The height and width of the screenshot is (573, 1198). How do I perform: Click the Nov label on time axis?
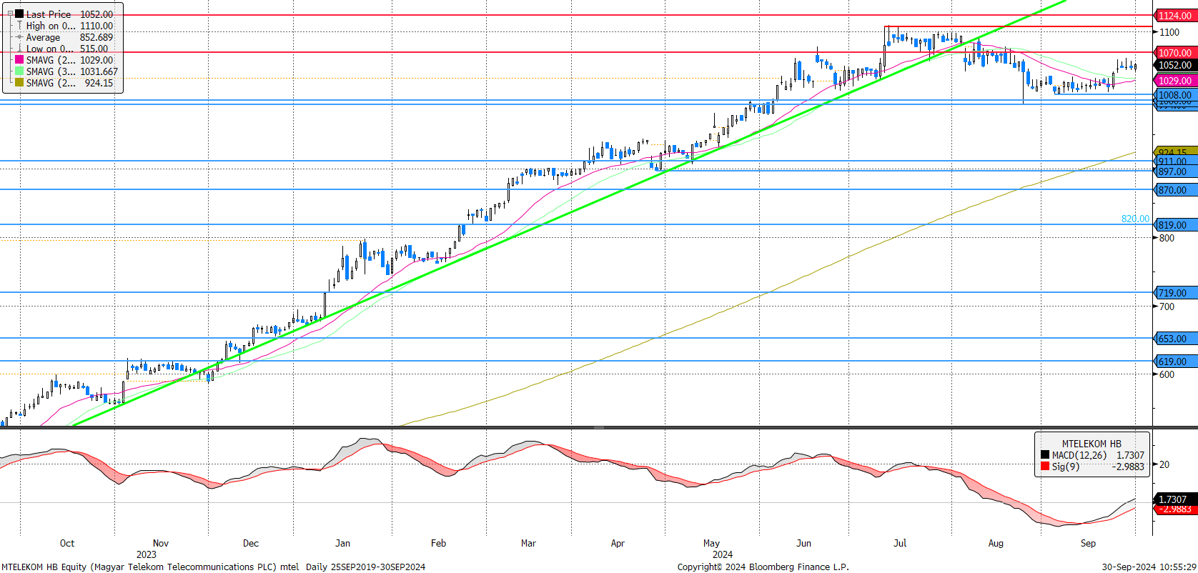pyautogui.click(x=161, y=543)
